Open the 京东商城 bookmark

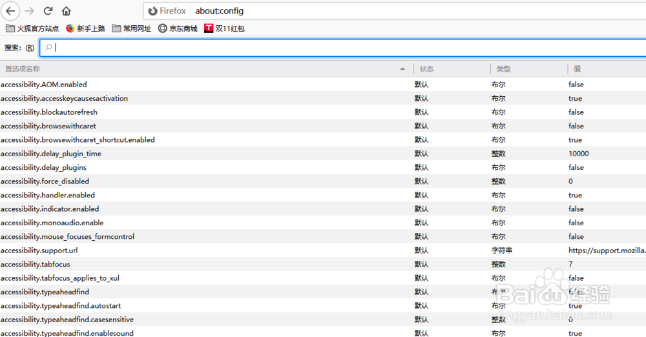178,28
